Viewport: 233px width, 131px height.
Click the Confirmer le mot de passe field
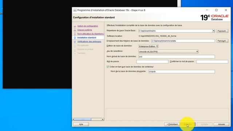pos(212,61)
